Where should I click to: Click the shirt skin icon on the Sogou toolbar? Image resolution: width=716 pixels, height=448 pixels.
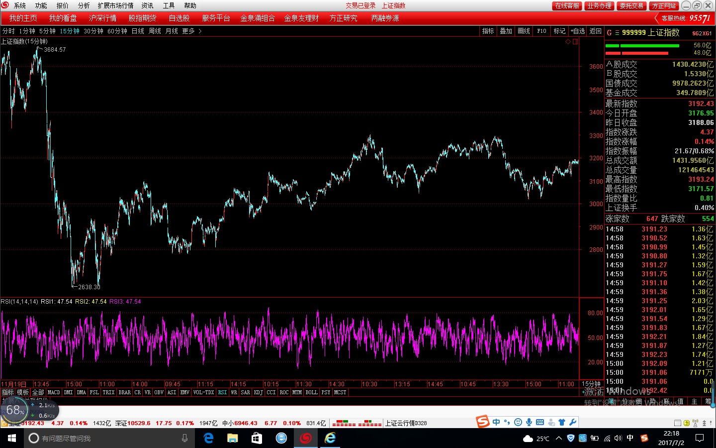(562, 422)
